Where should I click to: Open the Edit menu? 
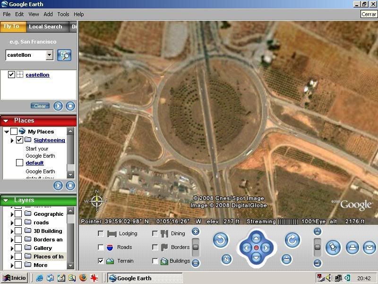(x=19, y=14)
